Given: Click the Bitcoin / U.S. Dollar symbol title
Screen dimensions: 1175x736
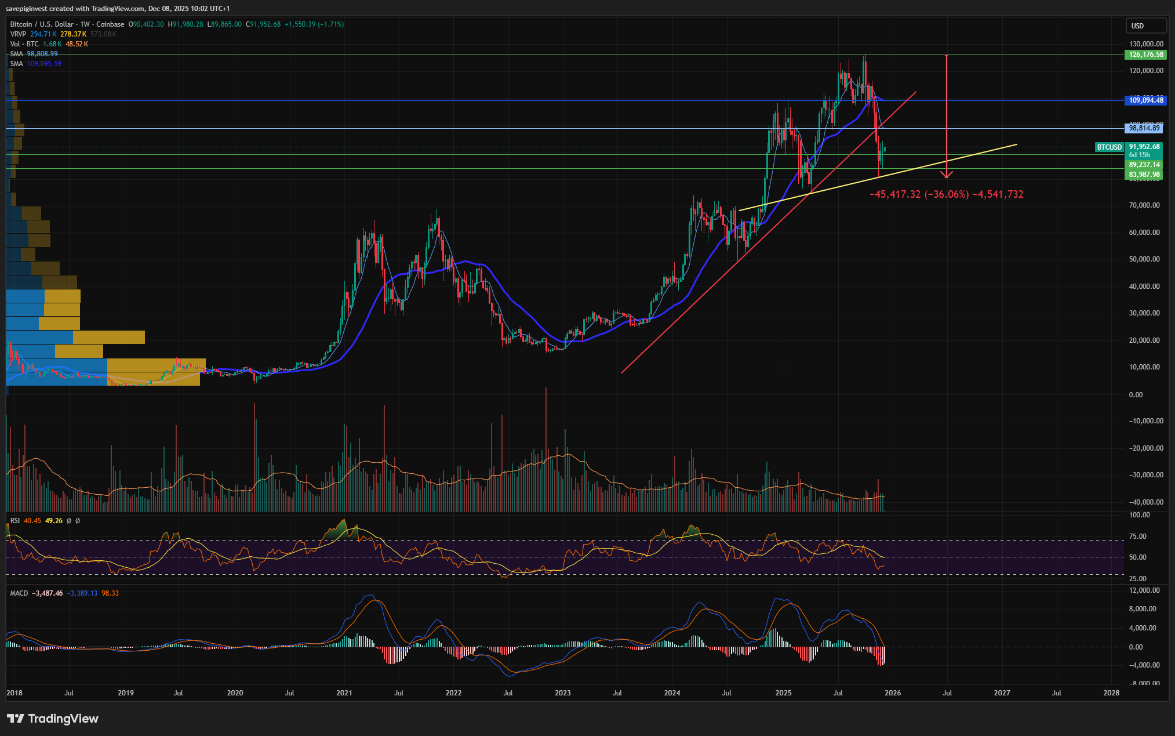Looking at the screenshot, I should [42, 24].
